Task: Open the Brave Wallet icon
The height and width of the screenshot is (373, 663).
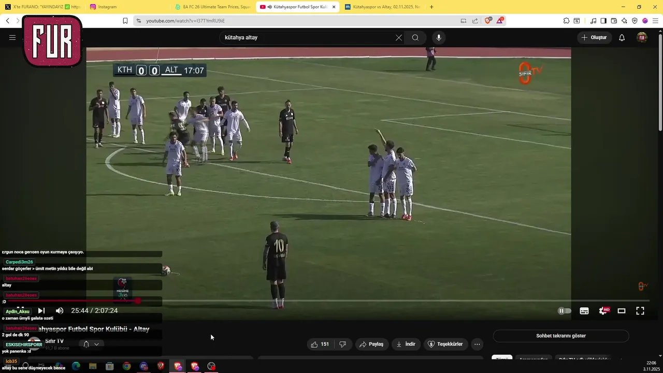Action: [614, 21]
